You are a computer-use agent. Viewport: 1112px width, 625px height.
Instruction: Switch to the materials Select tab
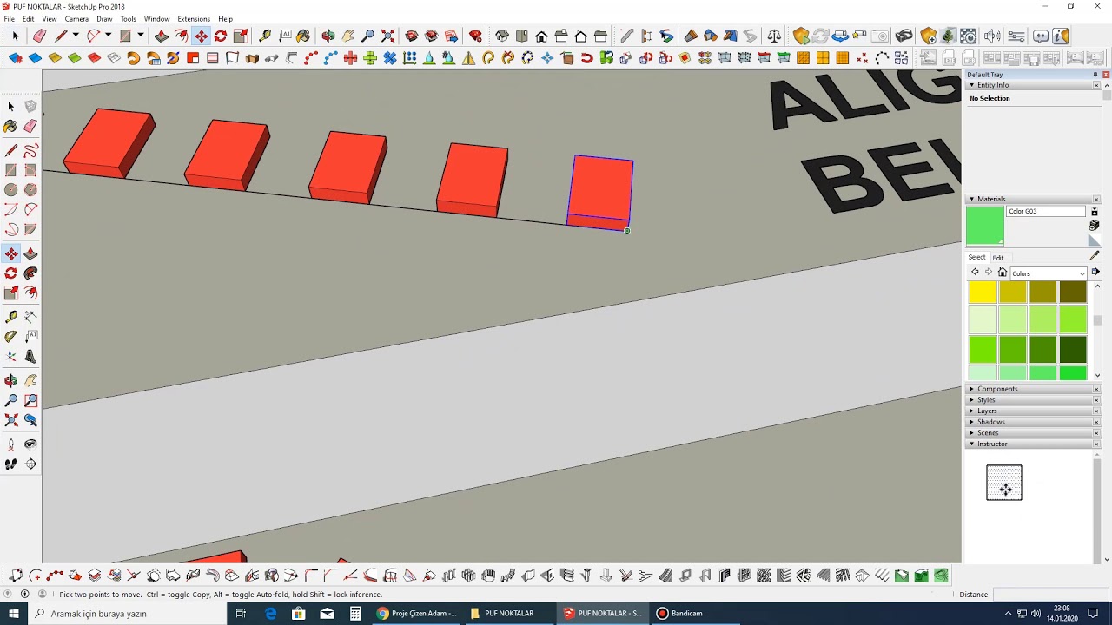[x=977, y=257]
